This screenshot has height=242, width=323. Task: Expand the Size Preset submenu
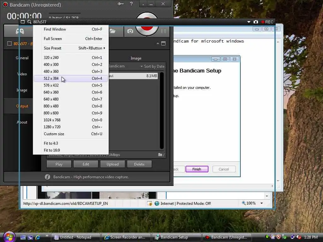click(x=71, y=48)
